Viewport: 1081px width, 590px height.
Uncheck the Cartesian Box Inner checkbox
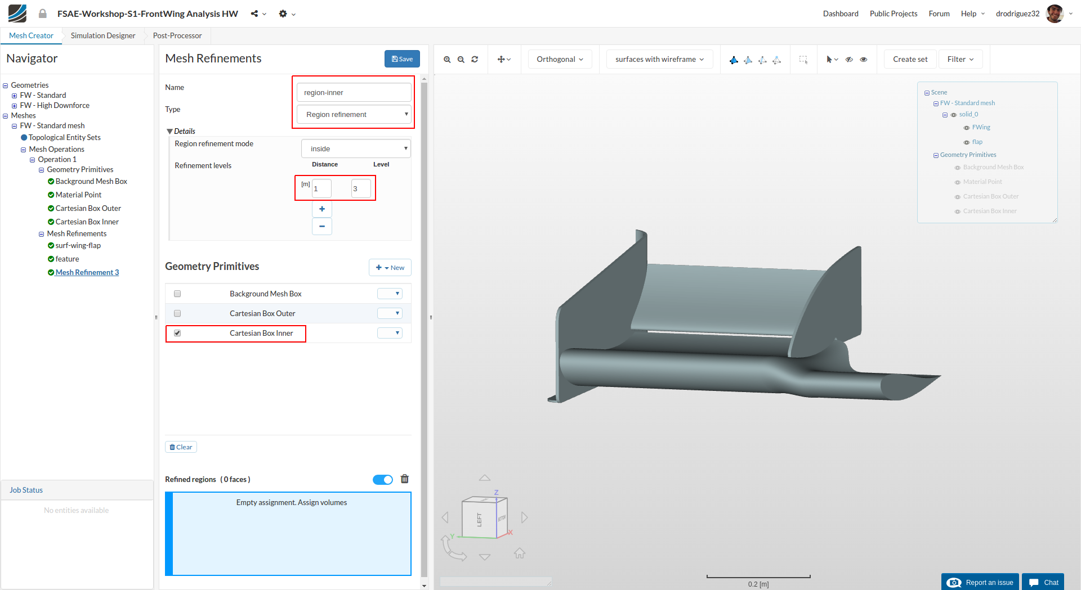tap(177, 333)
